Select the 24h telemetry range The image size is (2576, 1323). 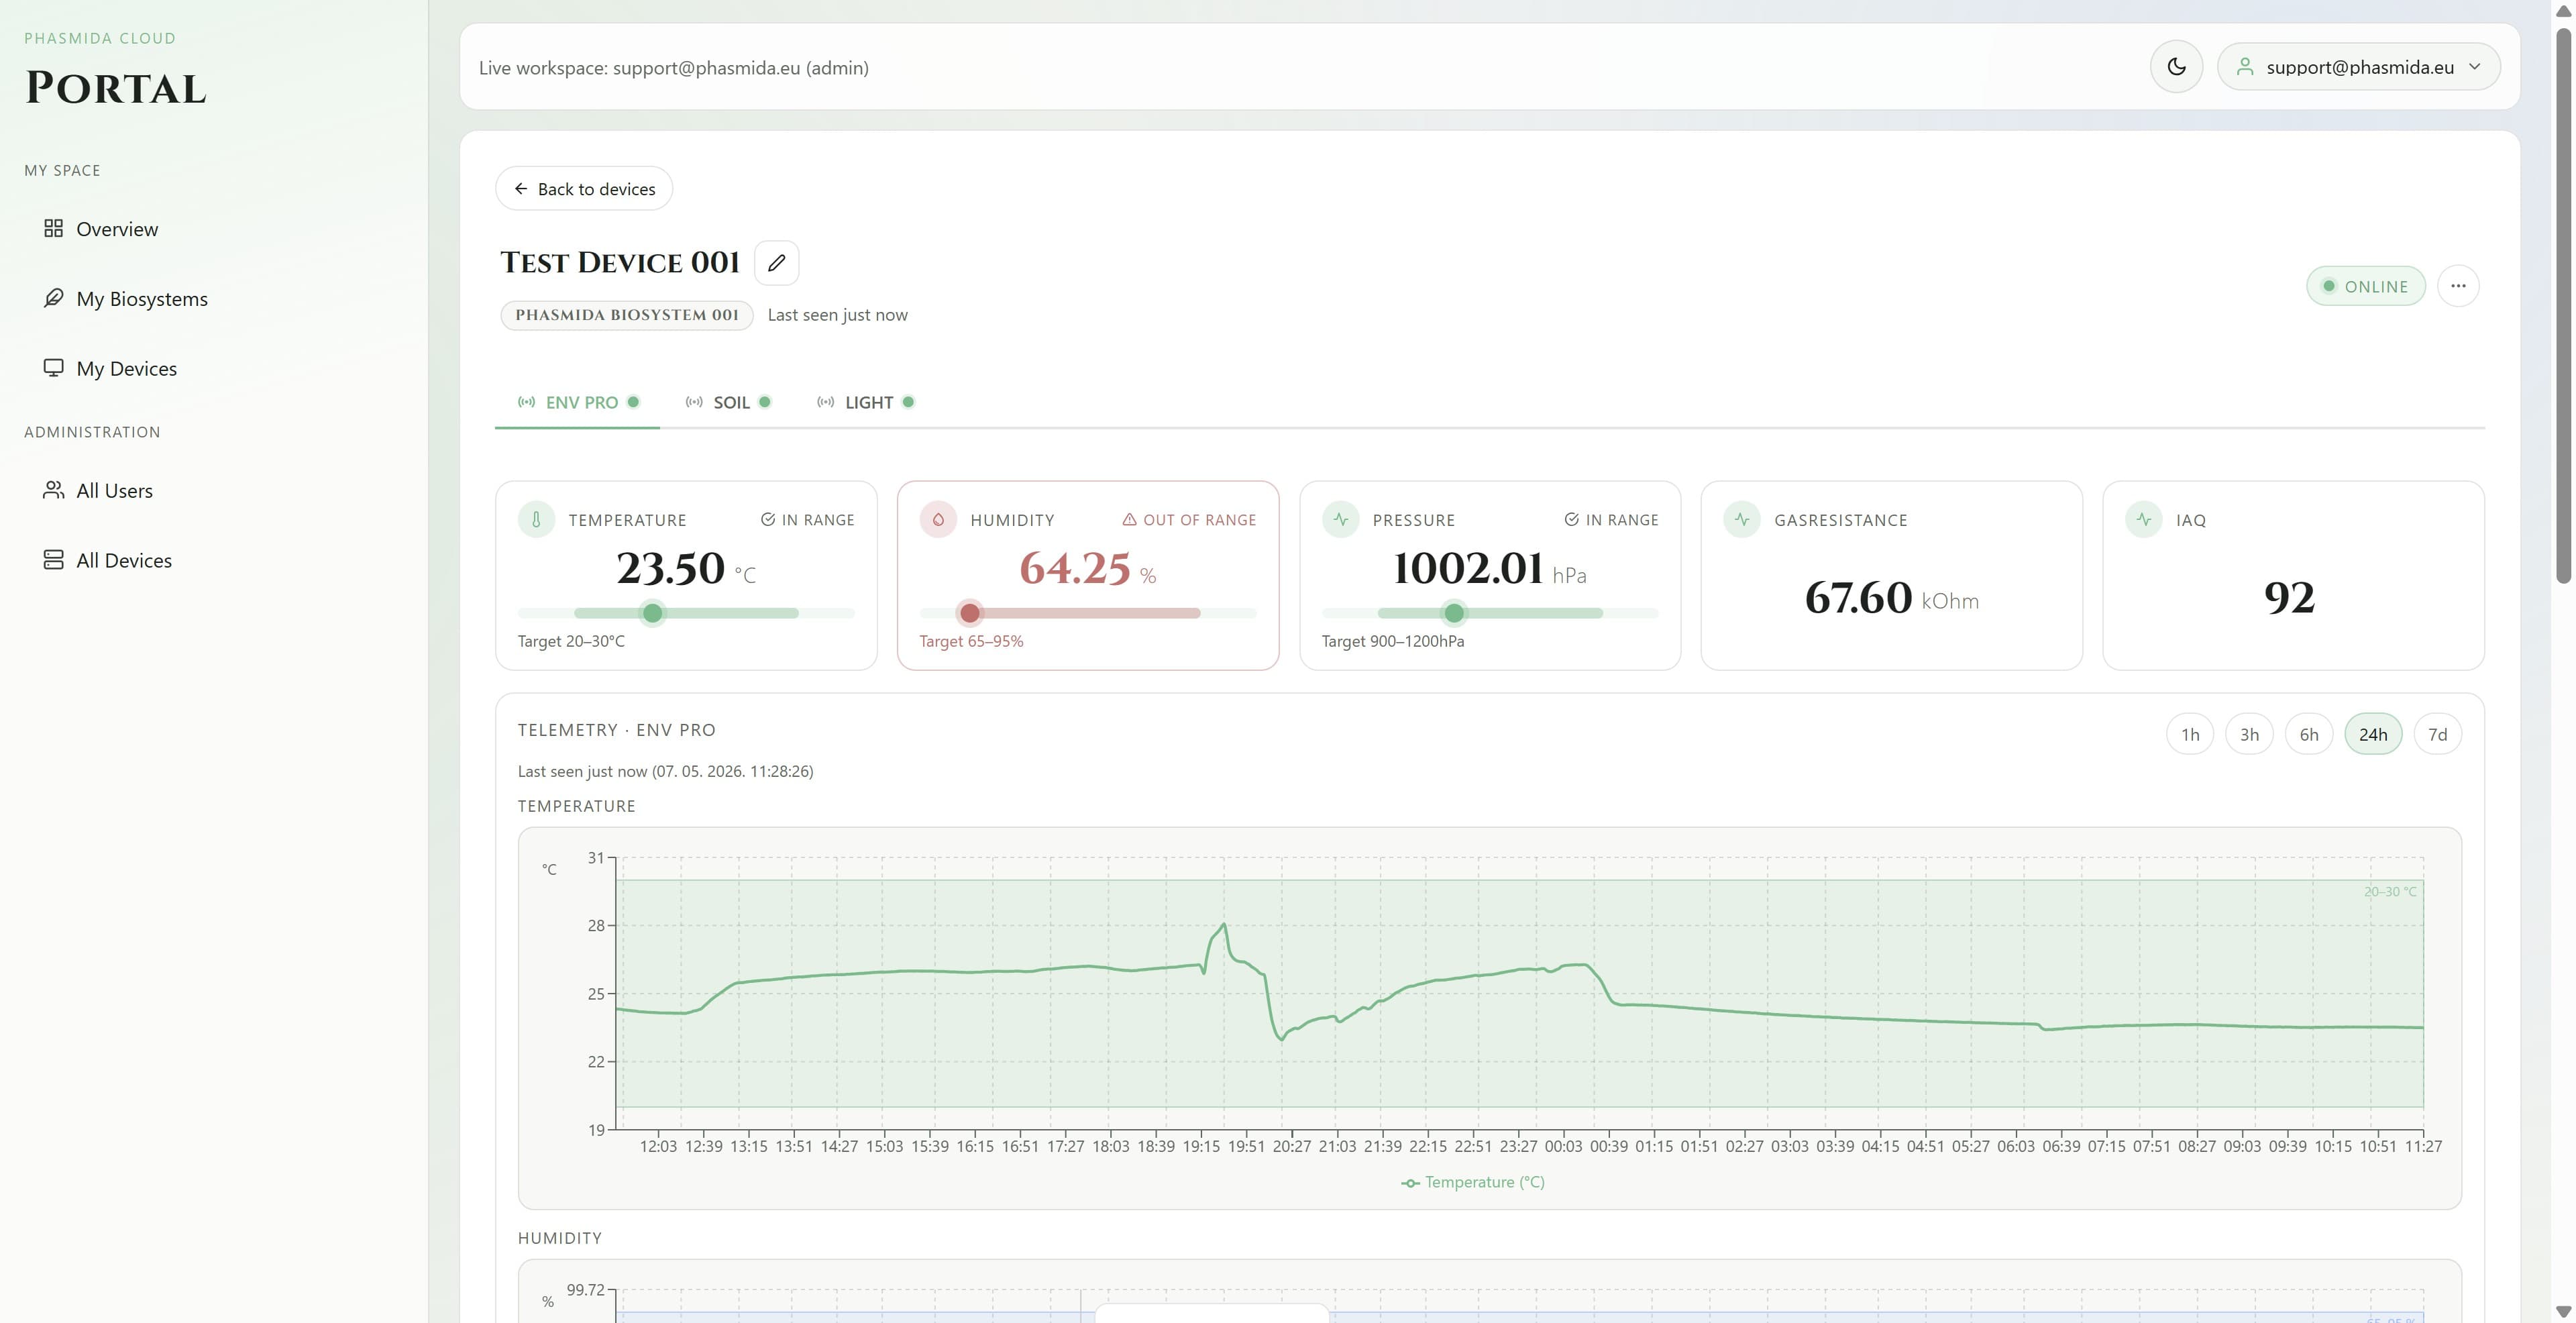coord(2373,735)
